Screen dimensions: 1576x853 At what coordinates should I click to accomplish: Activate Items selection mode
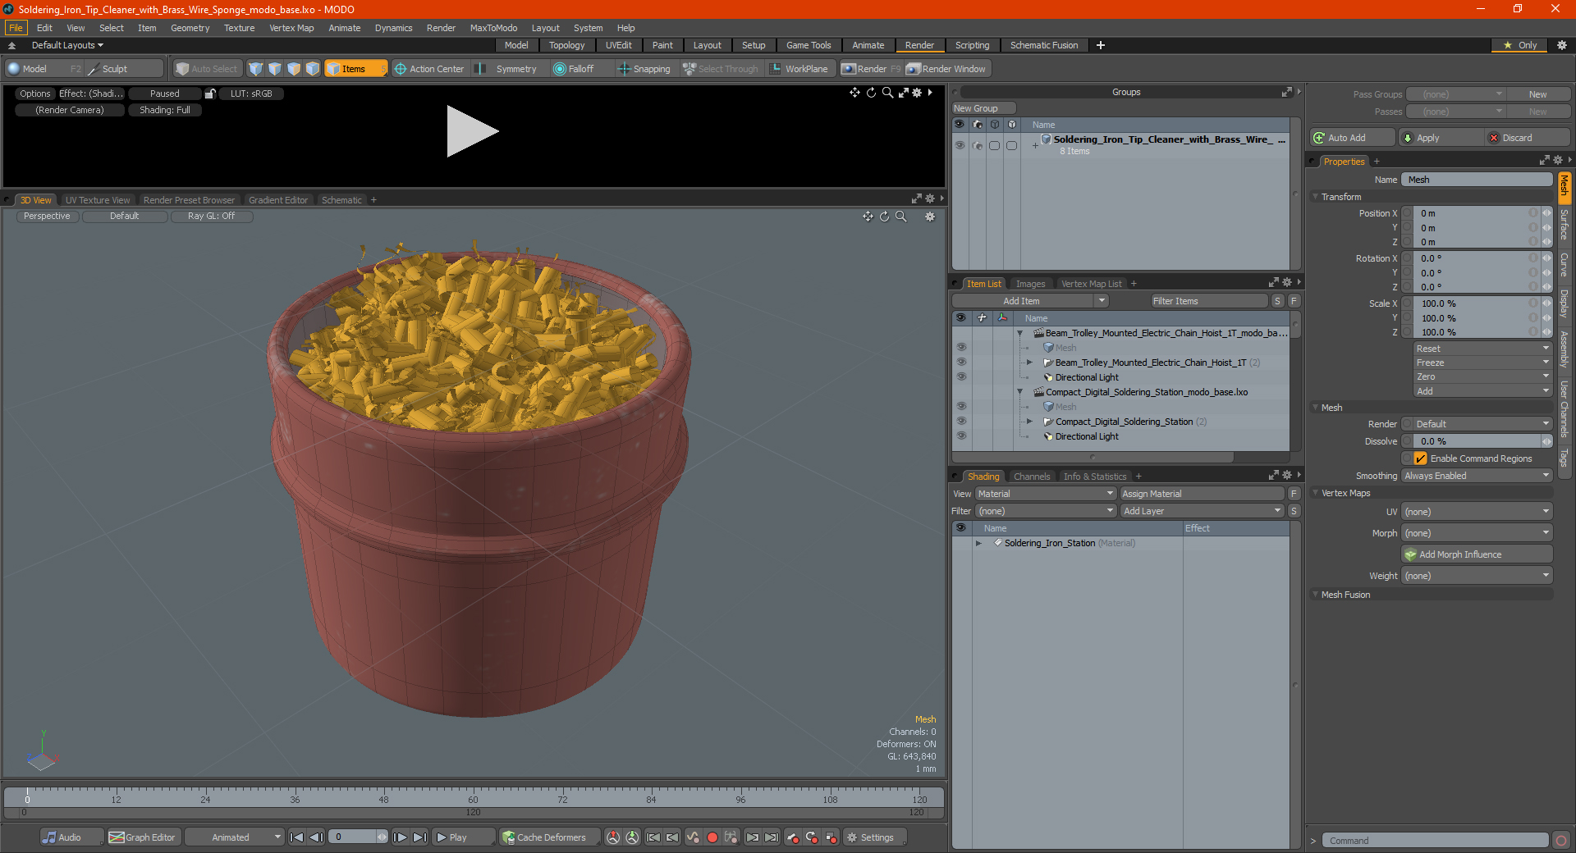click(x=355, y=69)
